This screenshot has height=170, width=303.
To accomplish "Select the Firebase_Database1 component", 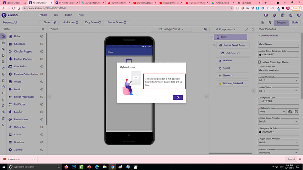I will point(233,83).
